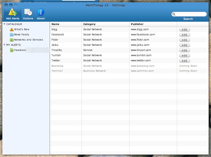The height and width of the screenshot is (157, 211).
Task: Select Facebook under My Alerts
Action: coord(20,50)
